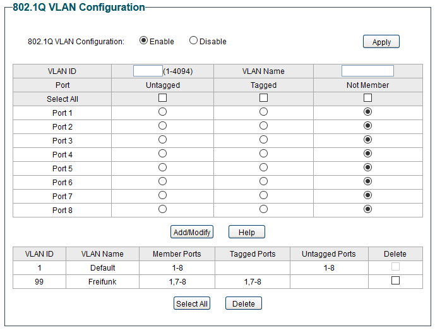Screen dimensions: 435x330
Task: Set Port 3 to Not Member
Action: pyautogui.click(x=367, y=140)
